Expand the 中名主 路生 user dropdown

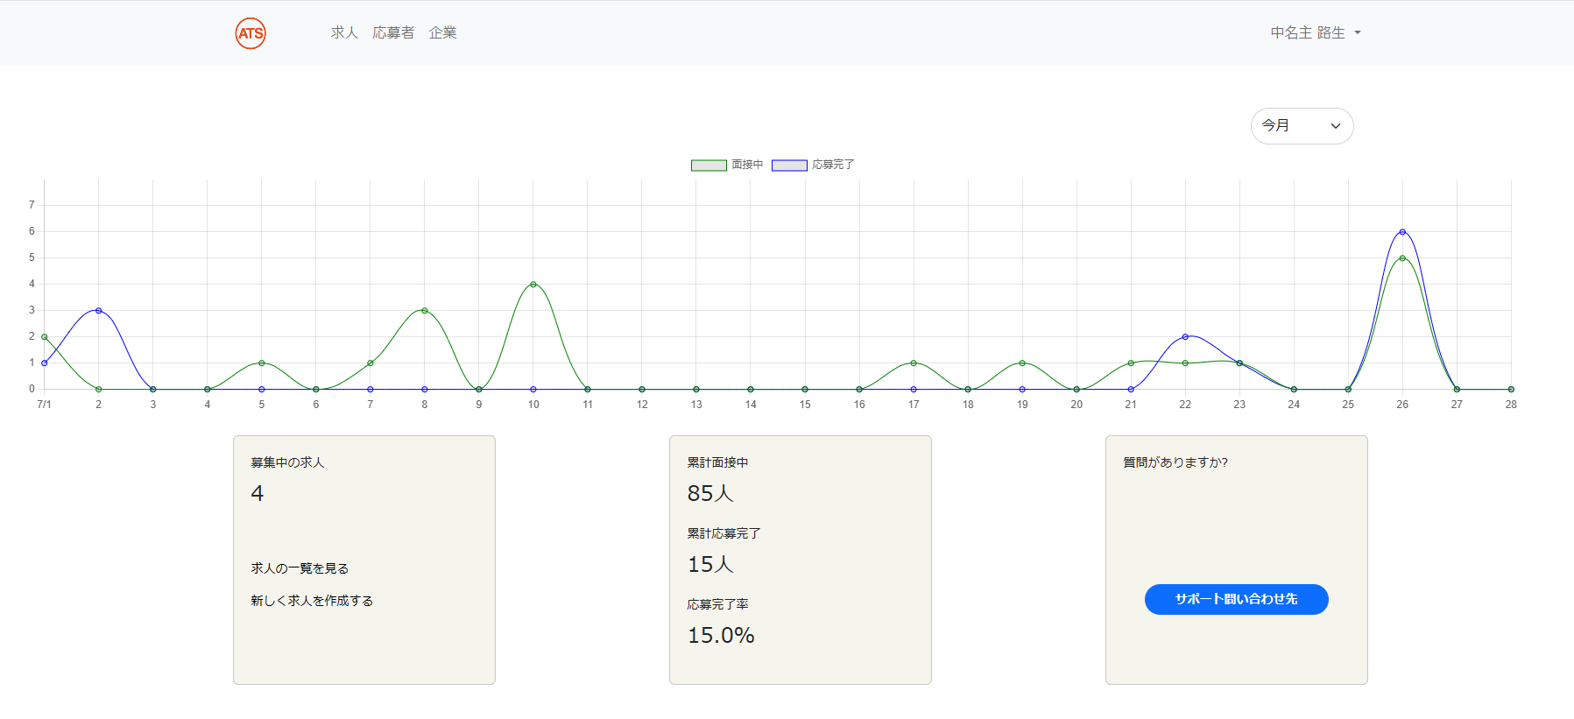(1308, 32)
